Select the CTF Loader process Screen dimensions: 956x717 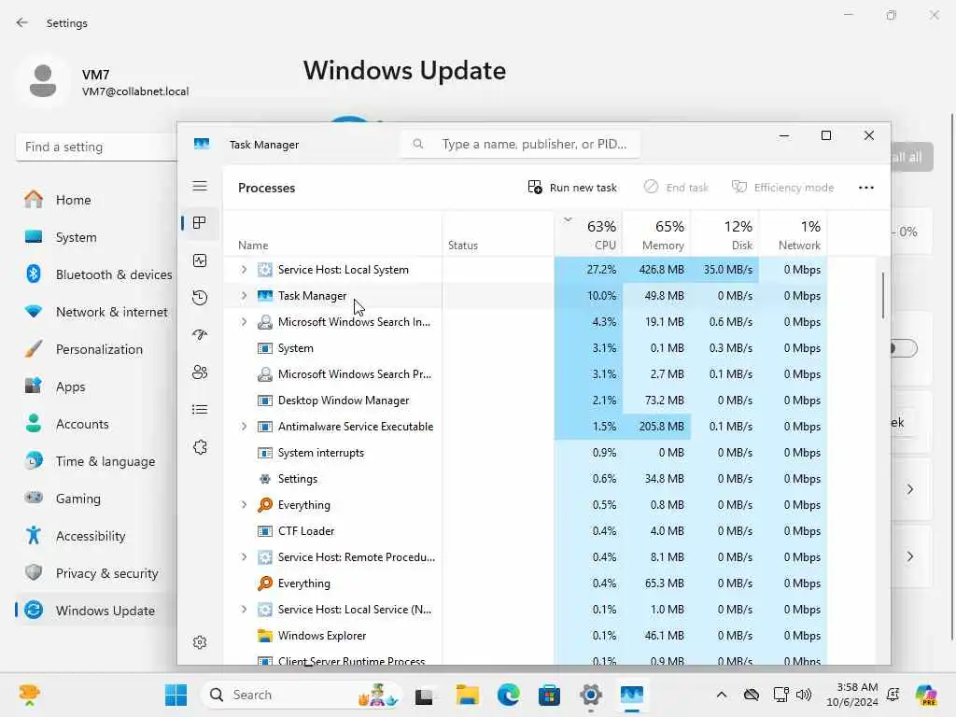[x=525, y=531]
